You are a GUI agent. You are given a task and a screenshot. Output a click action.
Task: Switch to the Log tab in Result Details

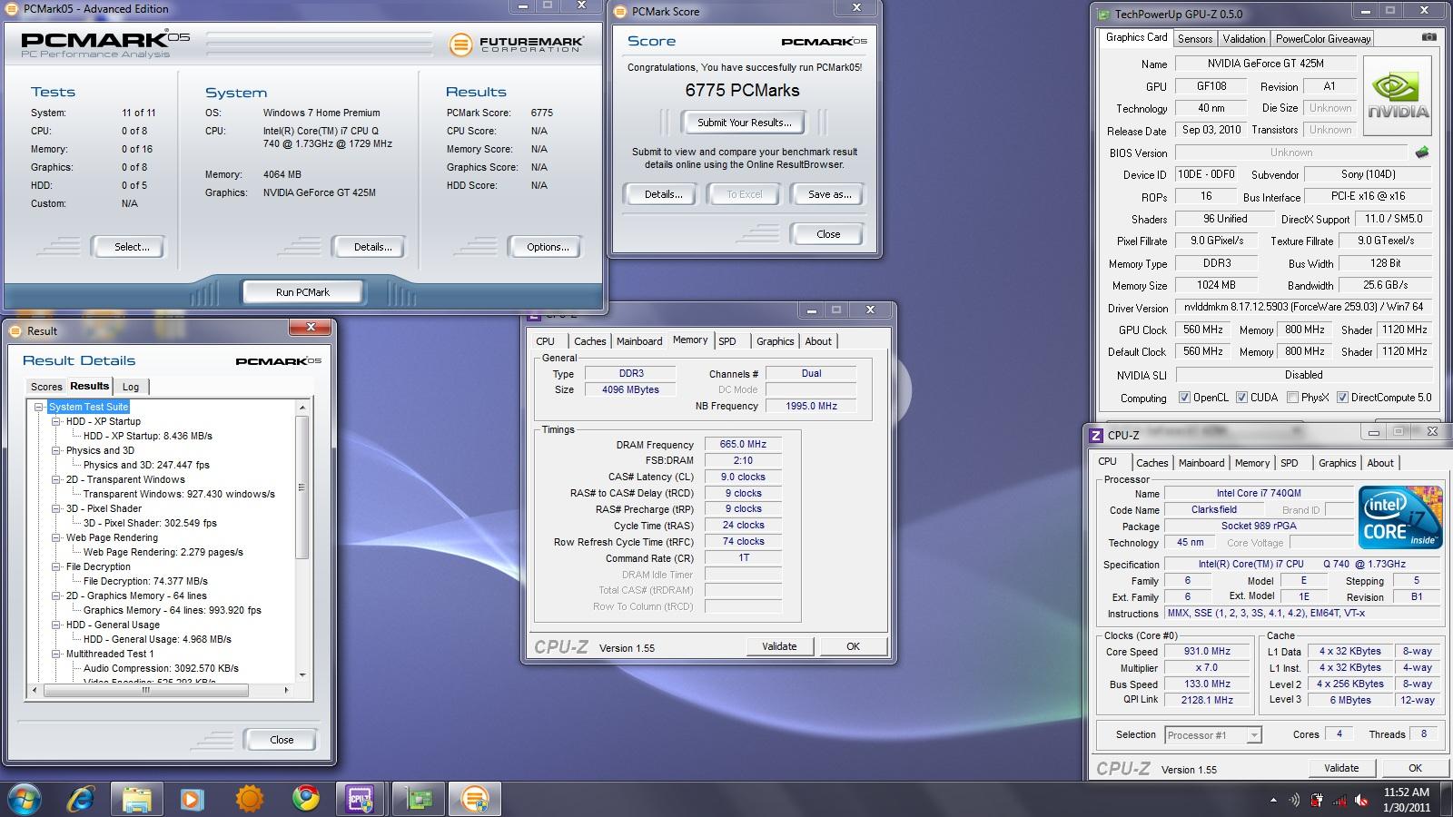point(131,387)
